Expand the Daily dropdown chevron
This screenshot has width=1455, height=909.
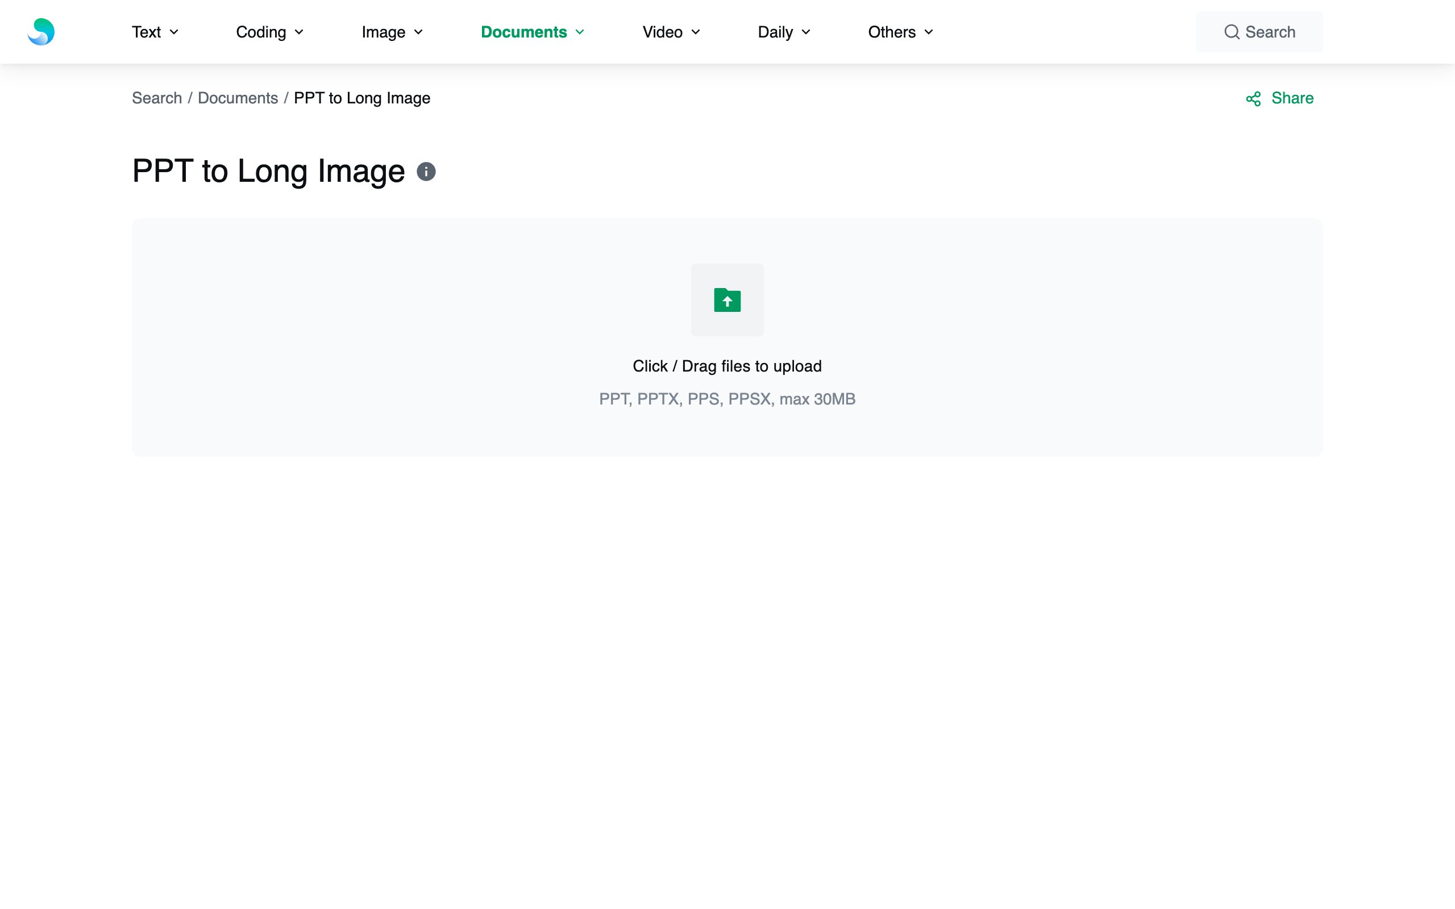(x=806, y=32)
